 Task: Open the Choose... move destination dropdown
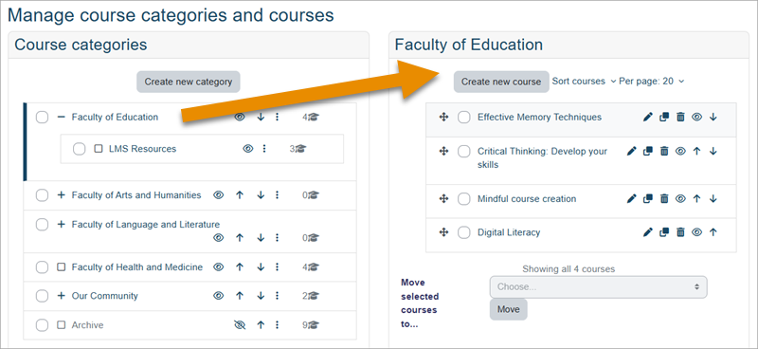coord(598,286)
